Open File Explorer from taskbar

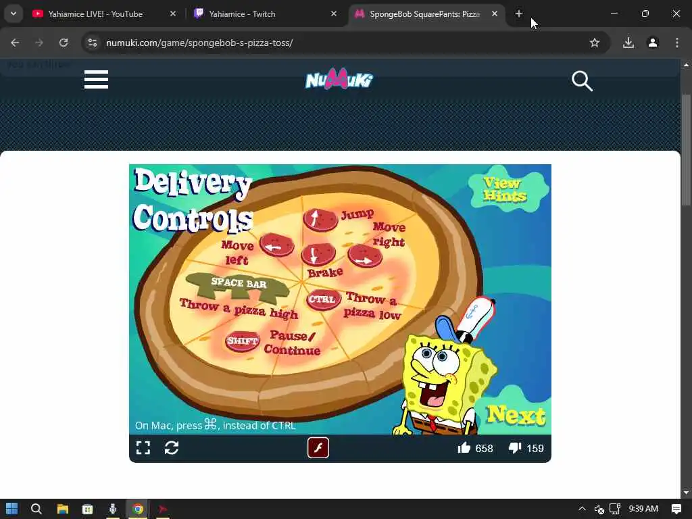coord(62,509)
